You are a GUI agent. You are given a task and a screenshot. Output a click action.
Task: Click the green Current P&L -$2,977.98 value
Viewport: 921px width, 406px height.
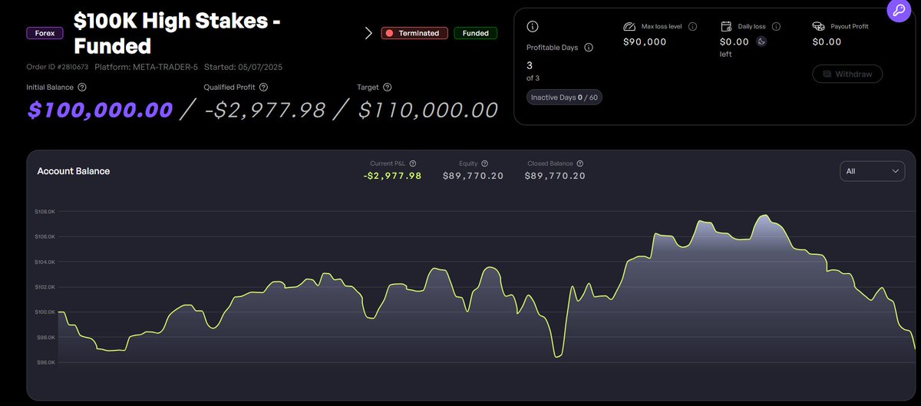tap(392, 176)
